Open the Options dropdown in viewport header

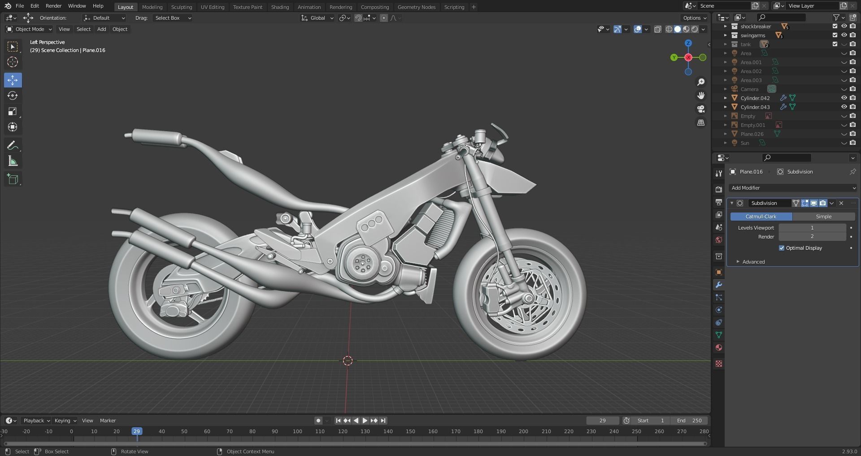694,18
